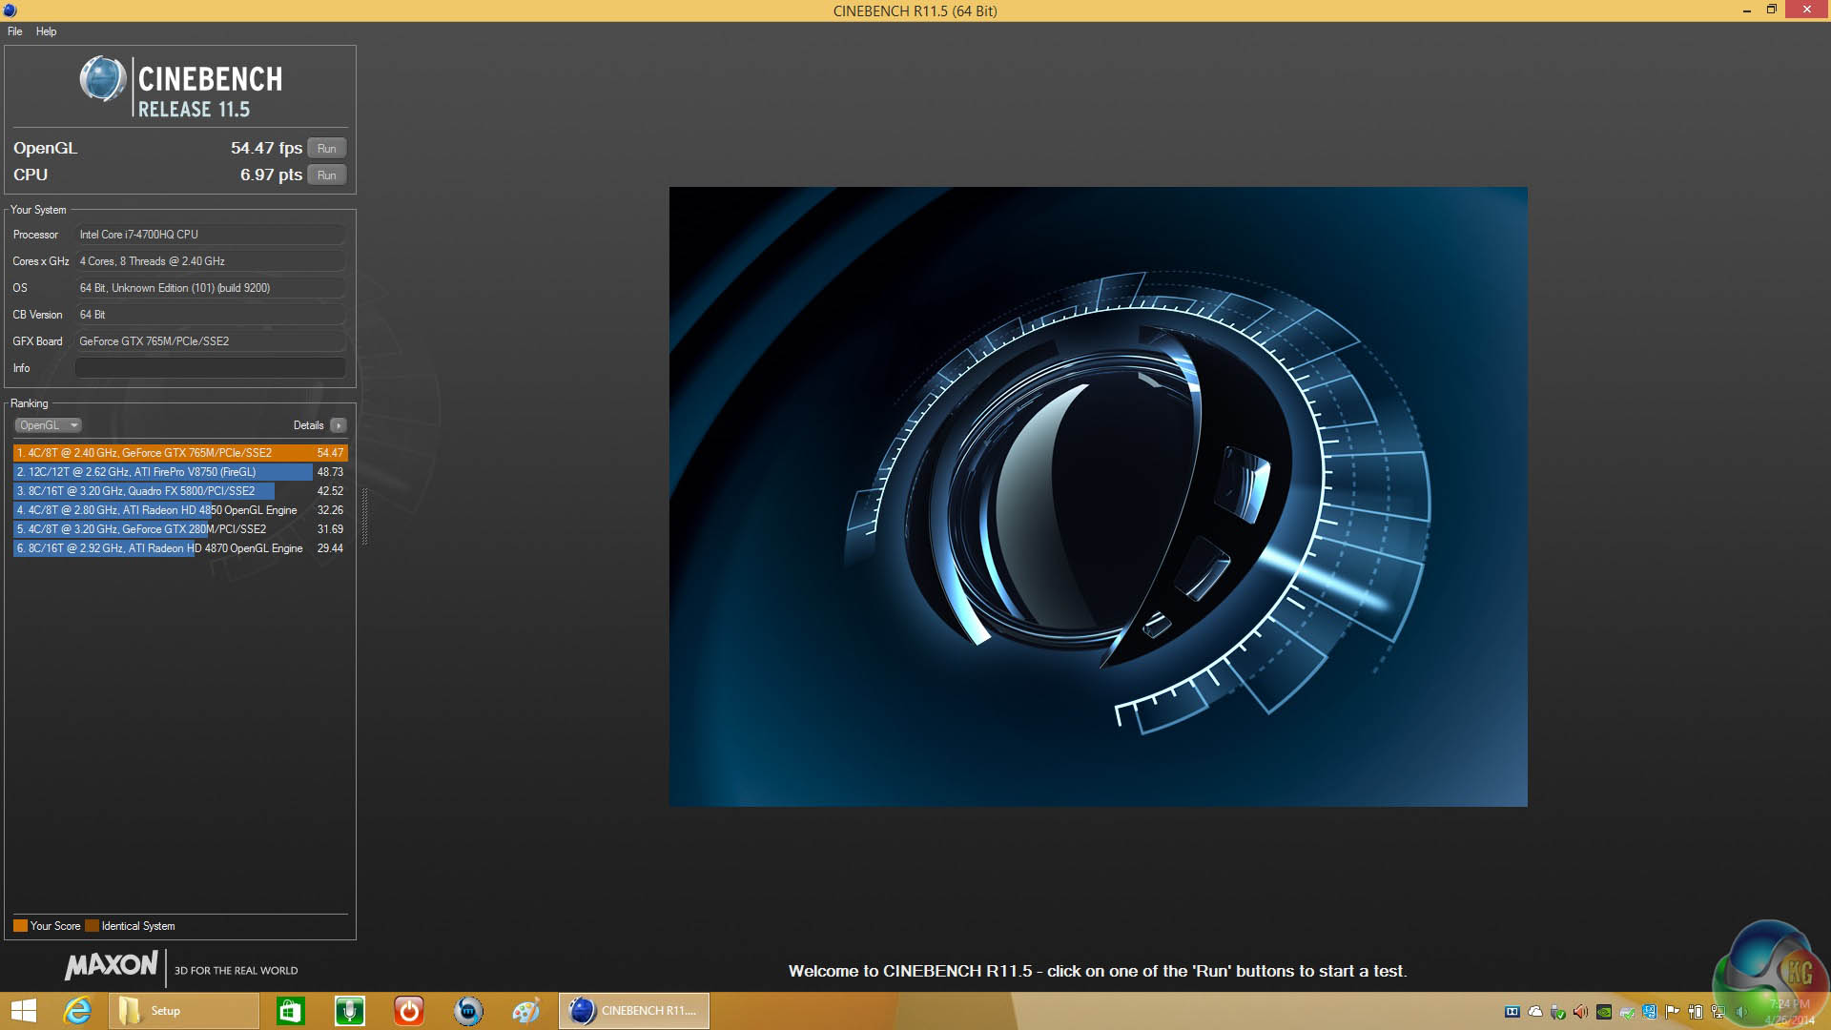The height and width of the screenshot is (1030, 1831).
Task: Click the Info text field
Action: (210, 368)
